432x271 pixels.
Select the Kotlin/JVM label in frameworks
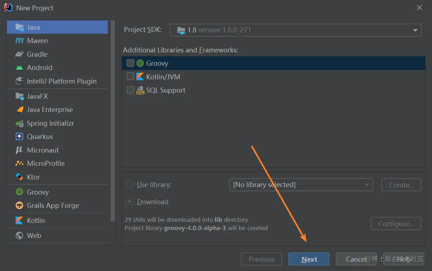(x=163, y=77)
